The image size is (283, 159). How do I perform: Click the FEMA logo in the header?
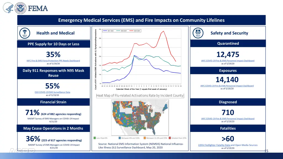click(37, 9)
